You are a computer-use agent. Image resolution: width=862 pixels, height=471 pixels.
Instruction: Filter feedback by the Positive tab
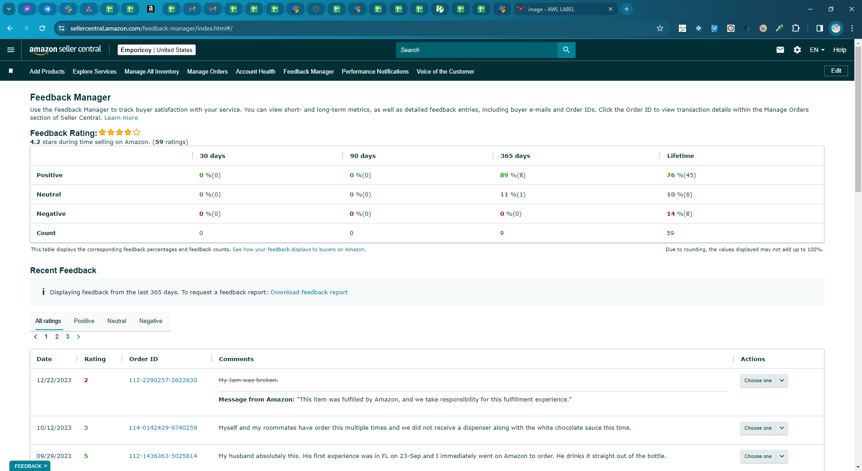pos(84,321)
